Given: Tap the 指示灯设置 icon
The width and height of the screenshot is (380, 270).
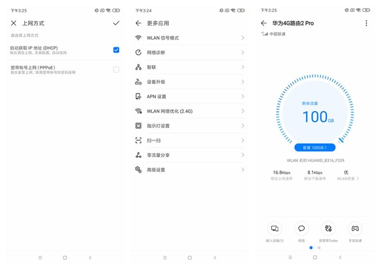Looking at the screenshot, I should 139,125.
